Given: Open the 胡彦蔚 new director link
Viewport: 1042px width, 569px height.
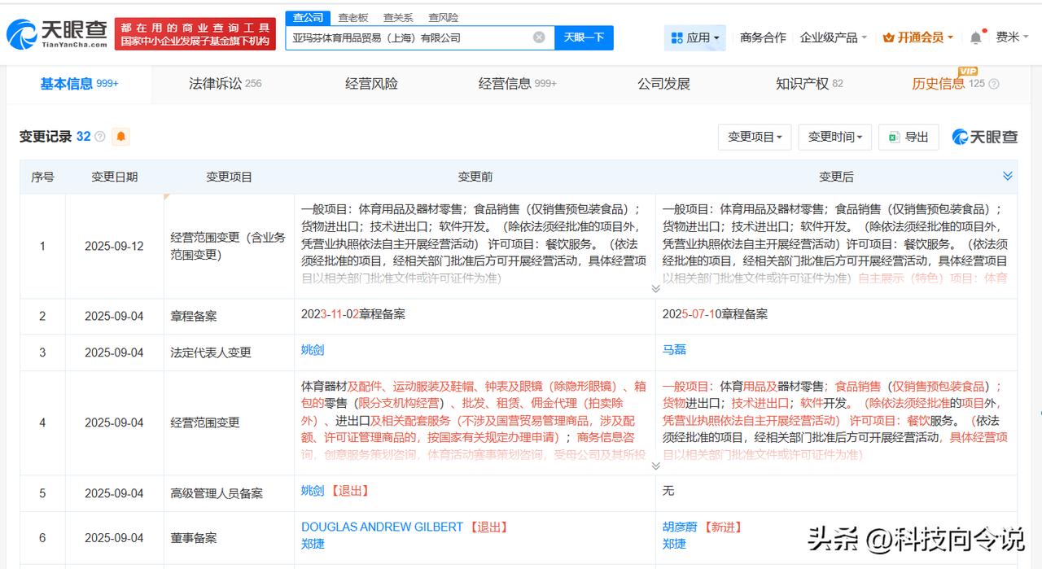Looking at the screenshot, I should coord(680,527).
